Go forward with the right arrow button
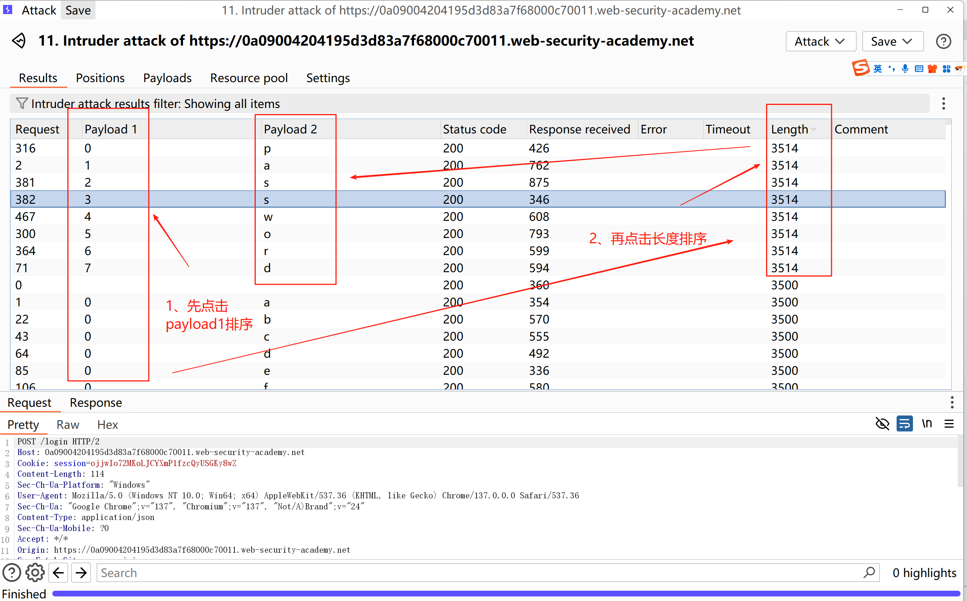 coord(81,572)
